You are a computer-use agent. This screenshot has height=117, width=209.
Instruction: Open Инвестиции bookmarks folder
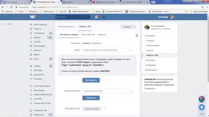(x=47, y=12)
